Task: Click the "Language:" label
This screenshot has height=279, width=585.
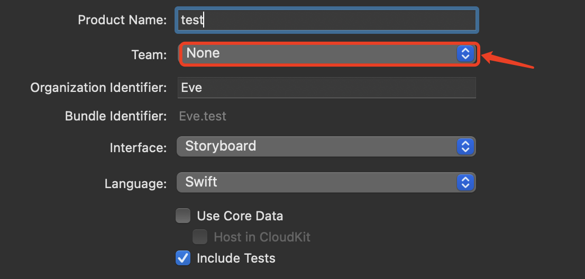Action: pyautogui.click(x=135, y=184)
